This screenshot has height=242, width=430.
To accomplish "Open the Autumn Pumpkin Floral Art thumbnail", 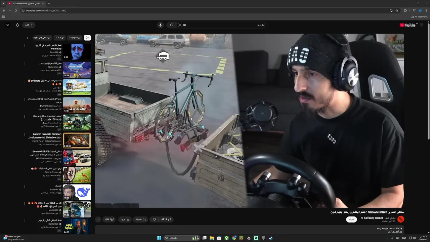I will (x=77, y=140).
